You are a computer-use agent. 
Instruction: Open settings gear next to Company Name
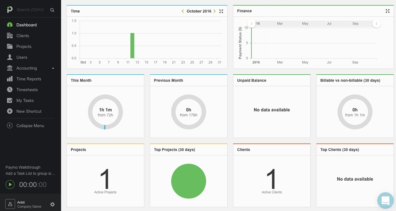coord(52,204)
